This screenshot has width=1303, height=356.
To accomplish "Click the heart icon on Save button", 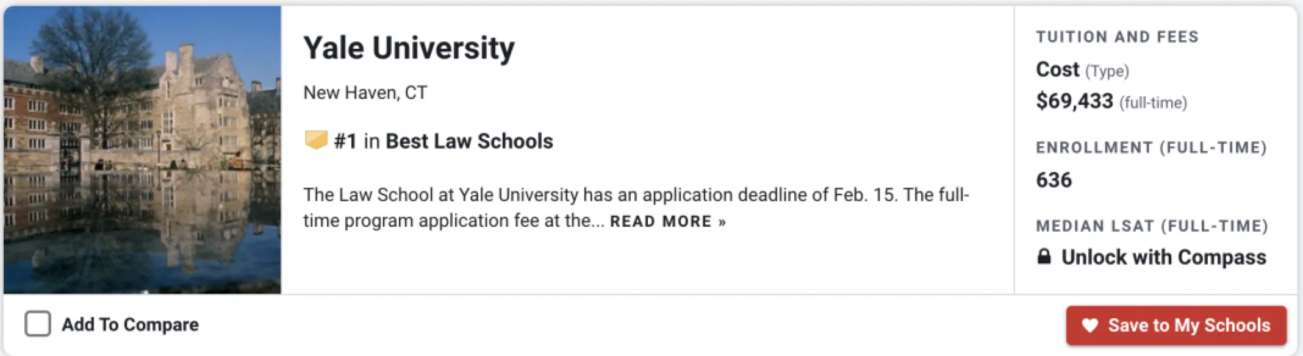I will coord(1089,326).
